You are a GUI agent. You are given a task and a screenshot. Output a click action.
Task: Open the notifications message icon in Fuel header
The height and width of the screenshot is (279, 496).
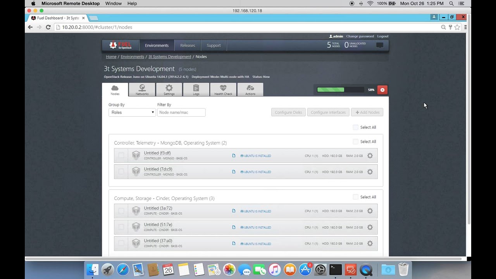coord(380,45)
